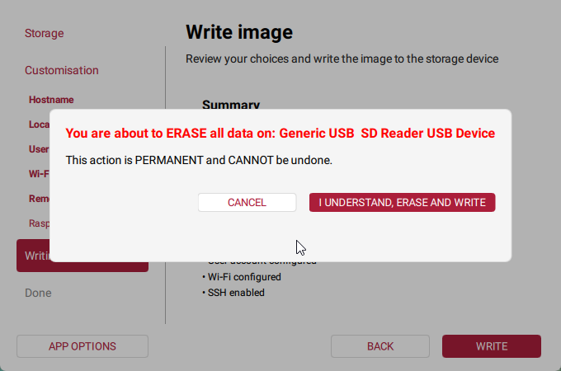561x371 pixels.
Task: Go back using the BACK button
Action: [380, 346]
